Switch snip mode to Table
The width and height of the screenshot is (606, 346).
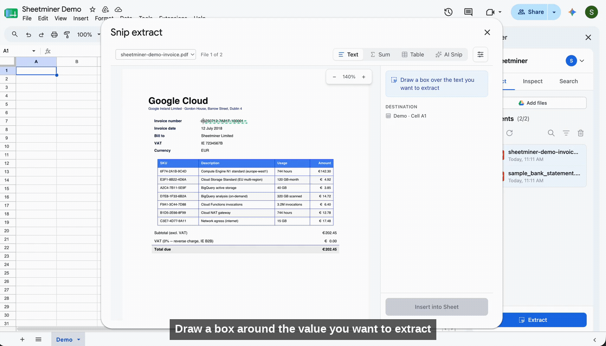click(413, 54)
